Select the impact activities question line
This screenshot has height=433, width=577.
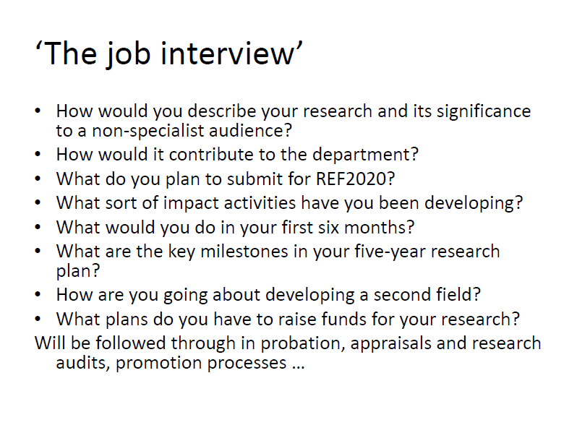[290, 203]
